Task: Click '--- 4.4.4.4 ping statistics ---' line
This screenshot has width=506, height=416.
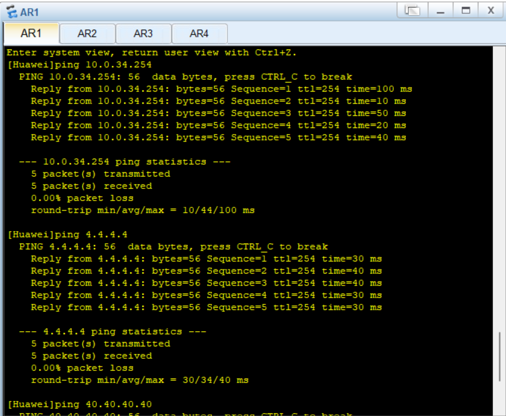Action: click(x=113, y=332)
